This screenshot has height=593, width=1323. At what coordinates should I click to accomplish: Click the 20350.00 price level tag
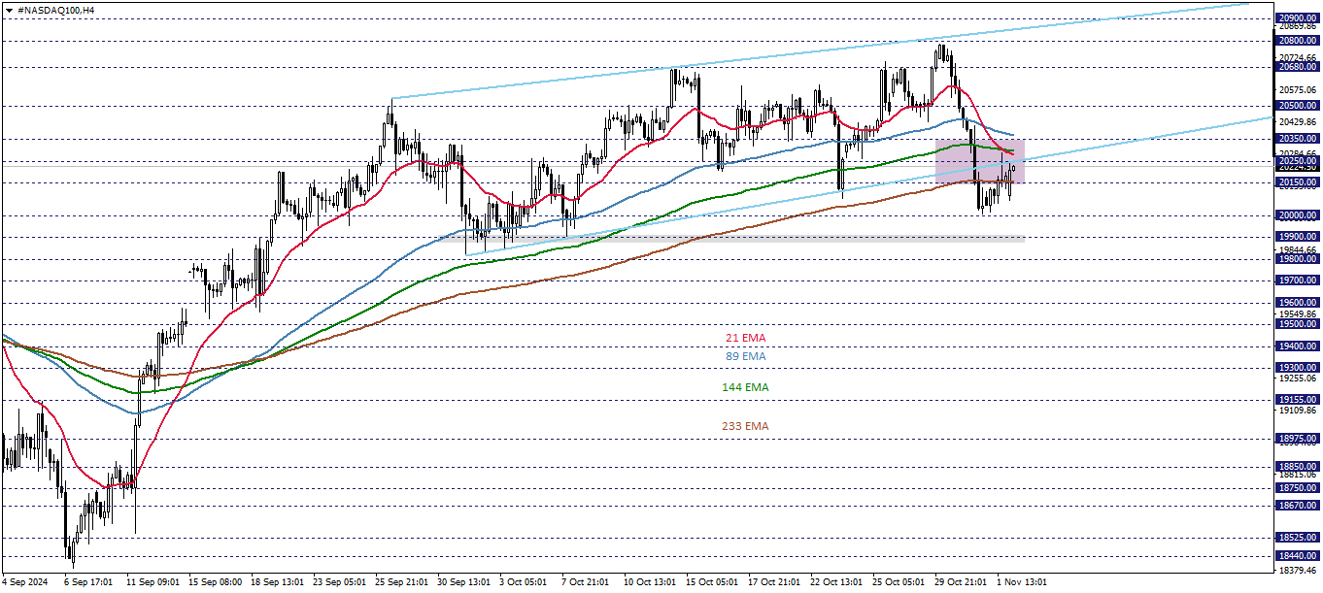[1298, 139]
